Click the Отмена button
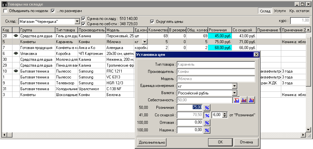The height and width of the screenshot is (149, 313). point(246,142)
